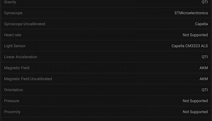This screenshot has height=121, width=212.
Task: Click the QTI value for Orientation
Action: [x=205, y=90]
